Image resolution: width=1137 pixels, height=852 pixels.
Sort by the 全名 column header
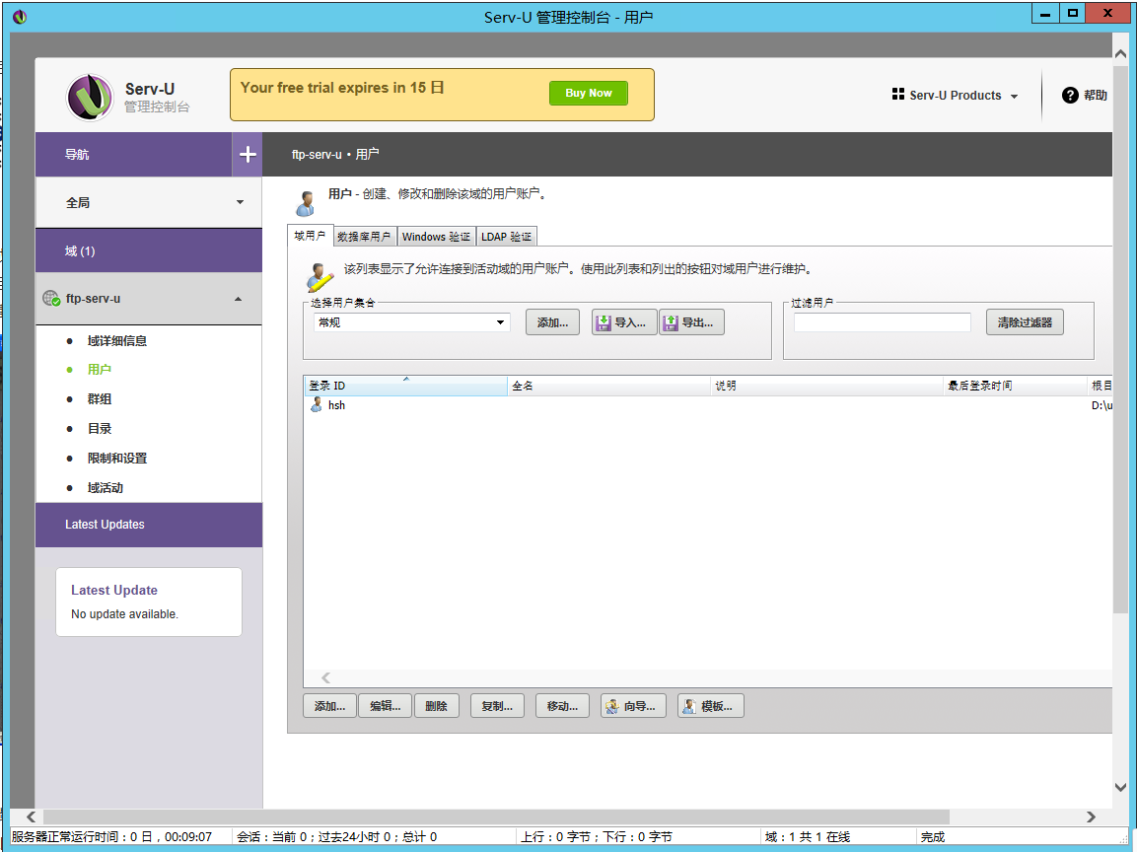click(609, 386)
